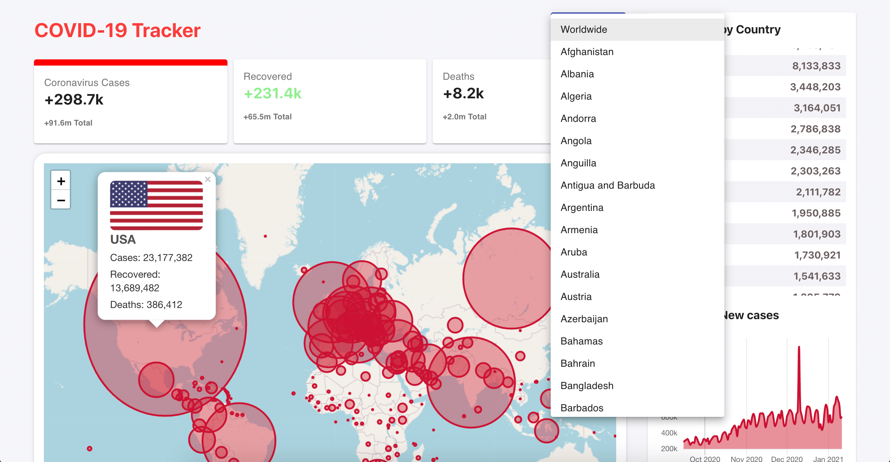890x462 pixels.
Task: Click the 1,801,903 table value
Action: [x=817, y=234]
